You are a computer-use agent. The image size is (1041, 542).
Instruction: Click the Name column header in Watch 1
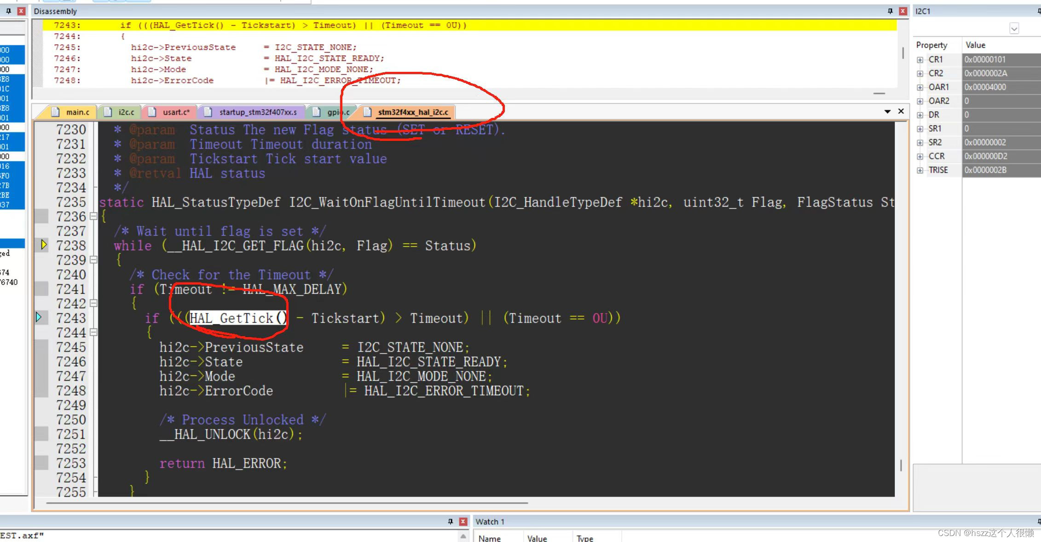(490, 538)
